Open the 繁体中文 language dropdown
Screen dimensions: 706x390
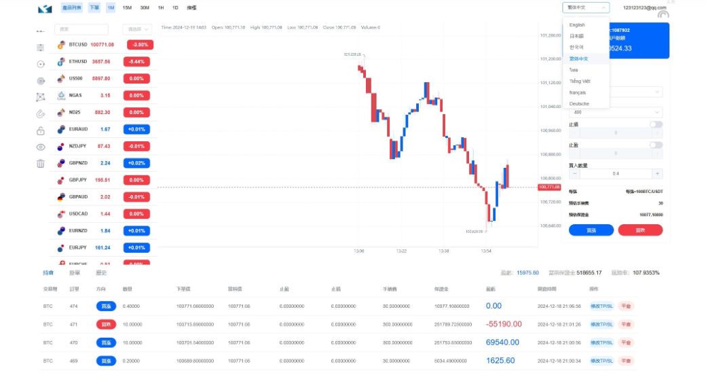coord(586,7)
